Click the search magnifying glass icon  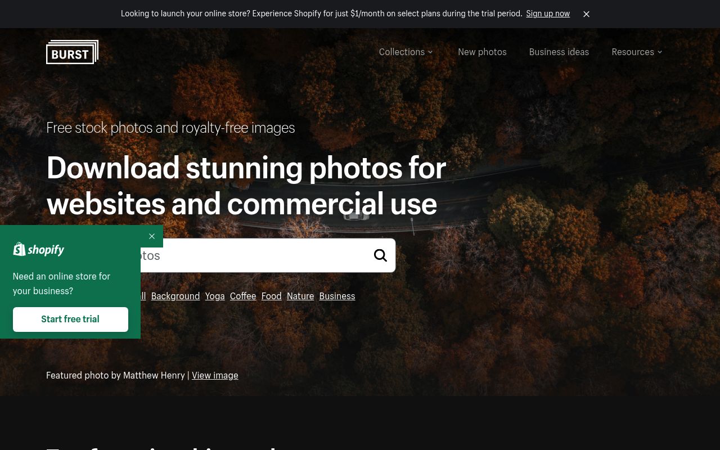click(380, 255)
